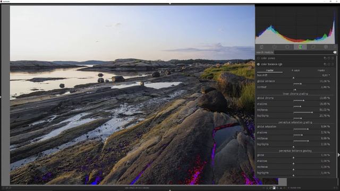Click the perceptual saturation grading section label
Viewport: 340px width, 191px height.
[295, 123]
